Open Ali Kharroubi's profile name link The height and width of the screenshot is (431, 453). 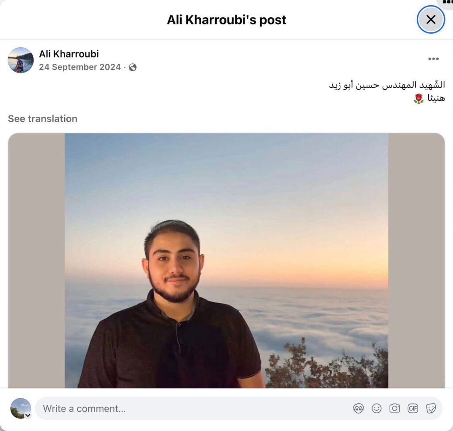[69, 54]
